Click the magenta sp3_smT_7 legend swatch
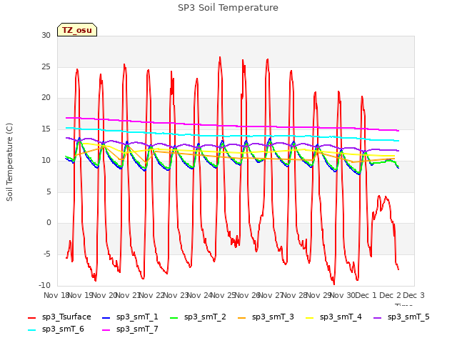This screenshot has width=457, height=343. point(106,330)
